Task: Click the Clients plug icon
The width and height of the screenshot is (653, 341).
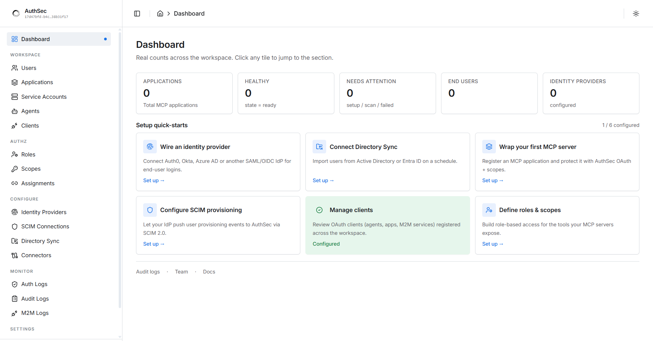Action: (x=15, y=126)
